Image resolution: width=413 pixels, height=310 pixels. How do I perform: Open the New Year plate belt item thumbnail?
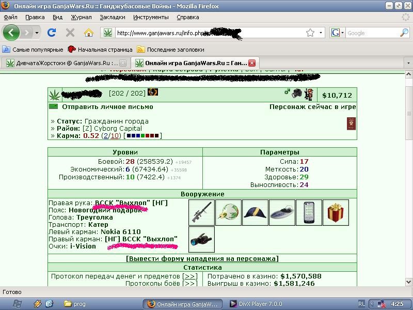(228, 212)
